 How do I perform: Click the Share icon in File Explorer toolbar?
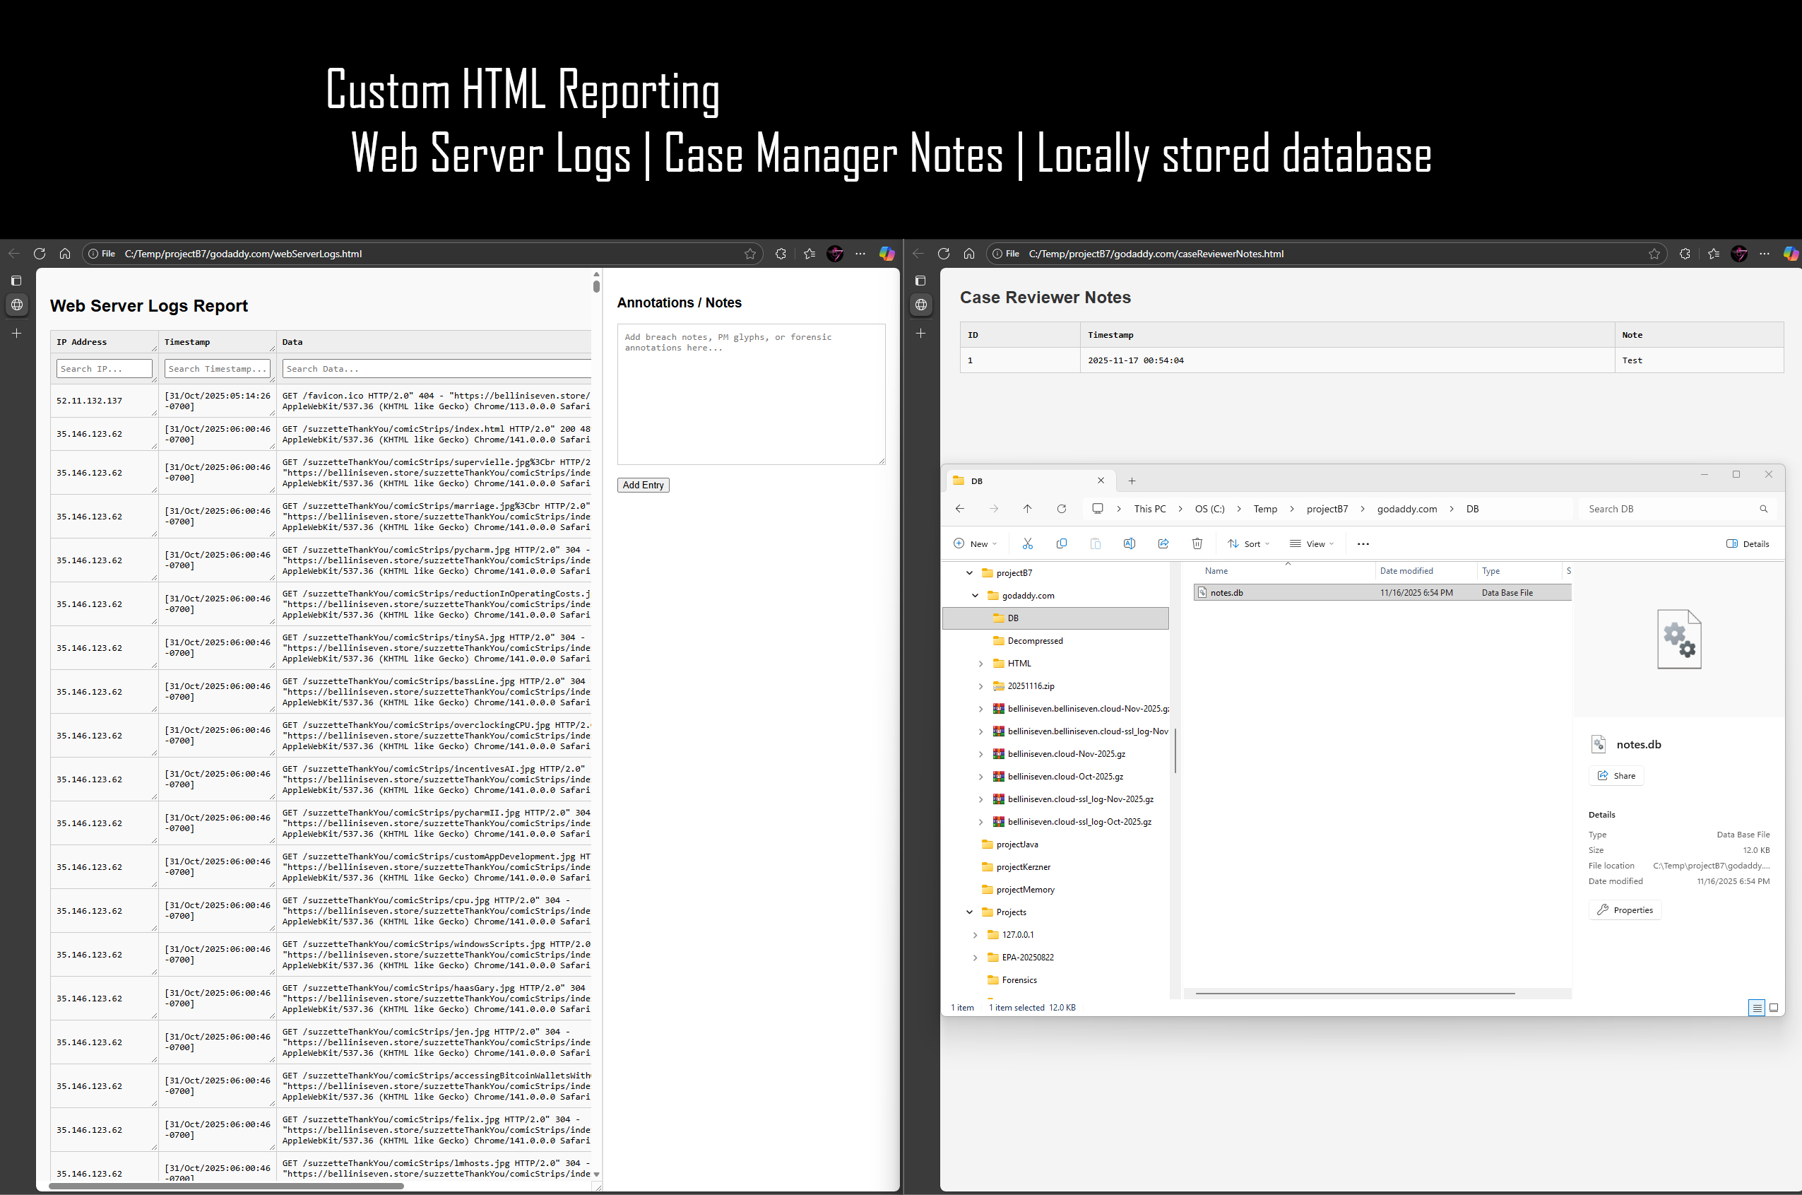point(1163,543)
